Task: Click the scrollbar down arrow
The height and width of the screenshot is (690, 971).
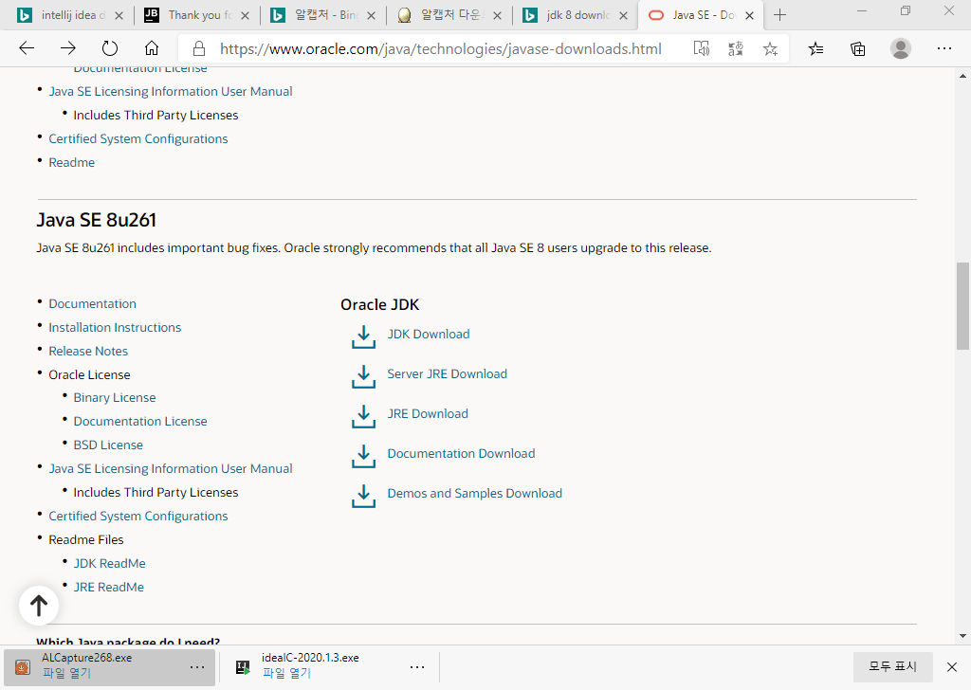Action: (962, 636)
